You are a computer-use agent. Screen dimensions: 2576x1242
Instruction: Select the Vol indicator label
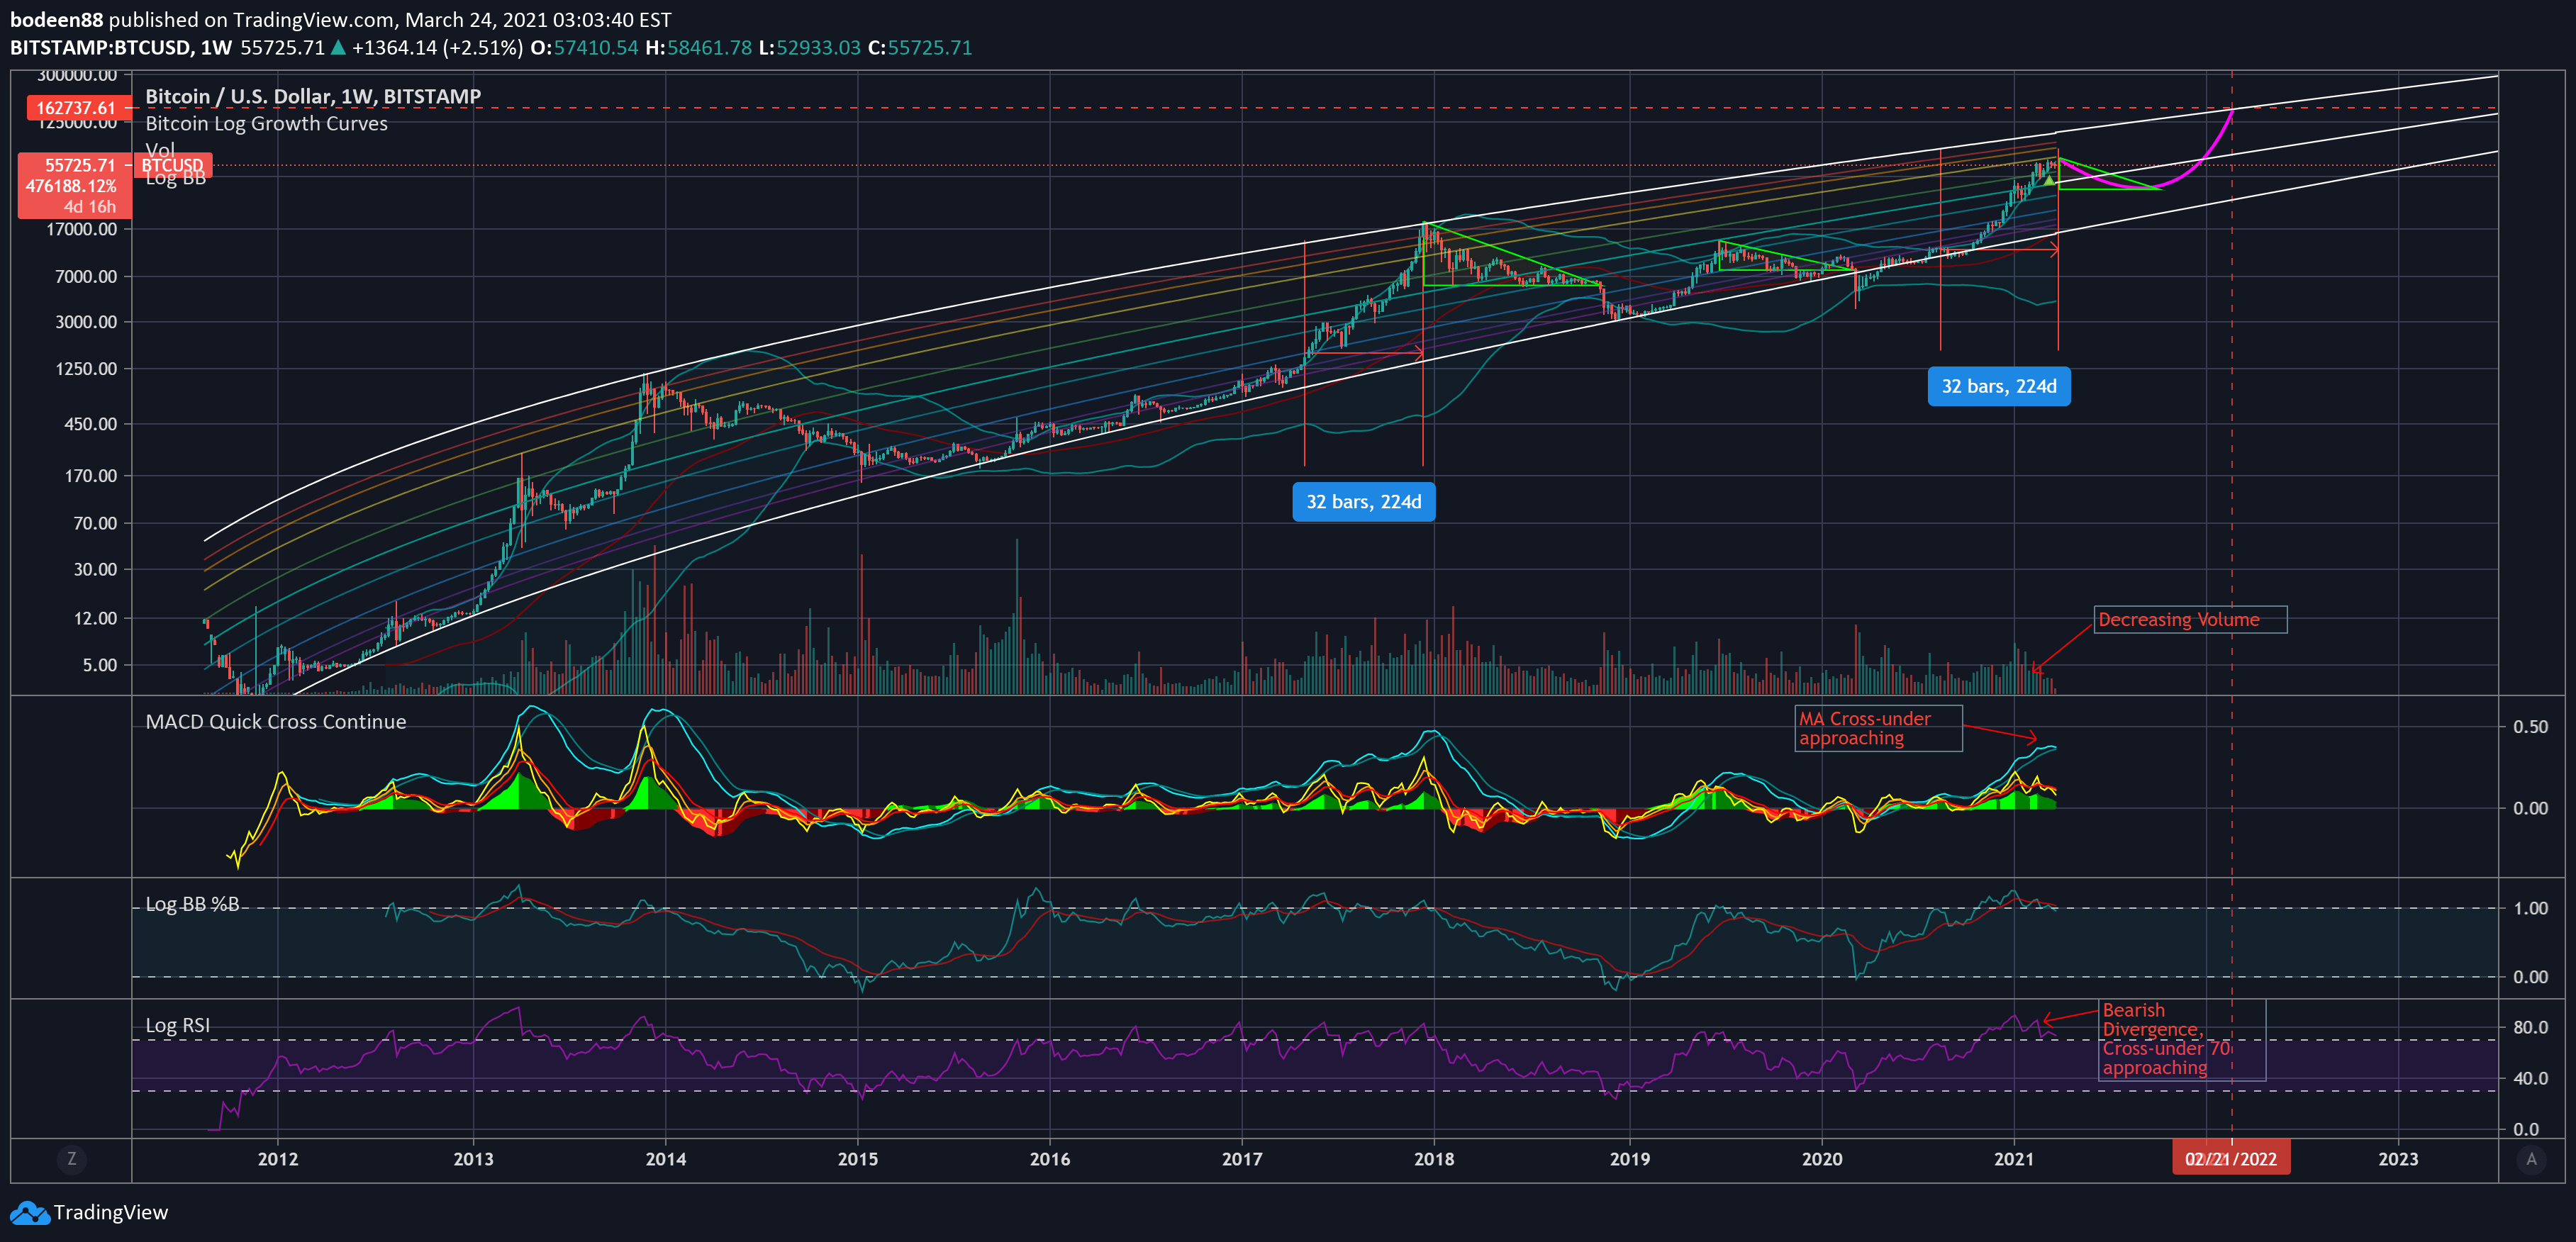click(160, 149)
